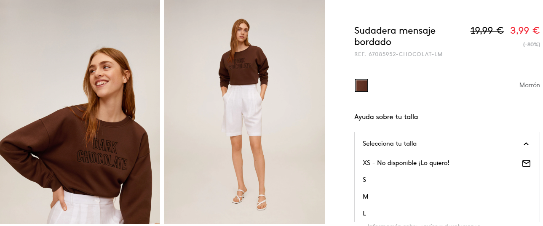
Task: Click the red 3,99 € sale price
Action: coord(525,30)
